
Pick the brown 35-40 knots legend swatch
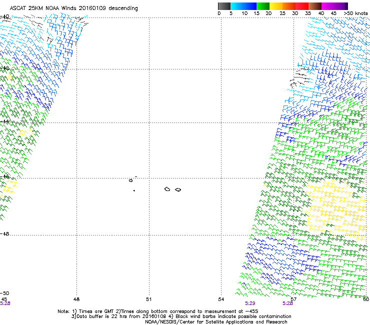pyautogui.click(x=315, y=6)
